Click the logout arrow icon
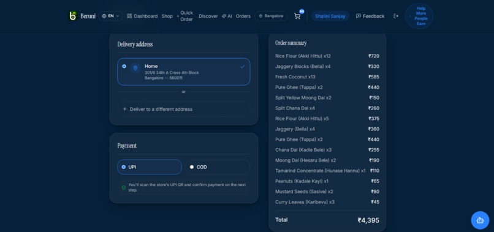Viewport: 494px width, 232px height. point(396,16)
